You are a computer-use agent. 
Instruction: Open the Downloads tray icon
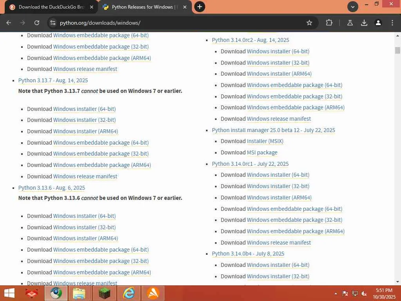[364, 23]
